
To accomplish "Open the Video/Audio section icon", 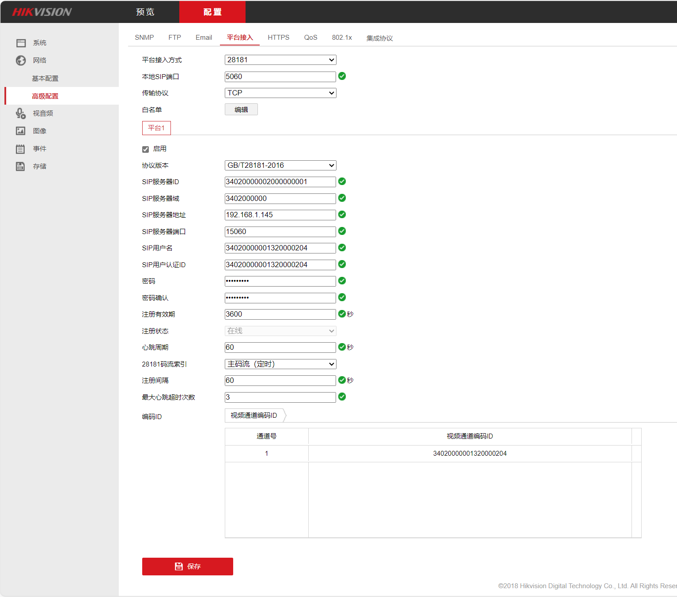I will click(21, 113).
